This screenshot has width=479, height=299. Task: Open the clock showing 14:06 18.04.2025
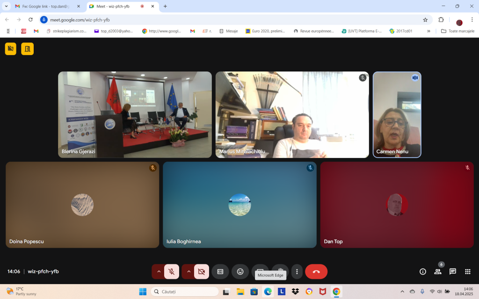coord(464,292)
